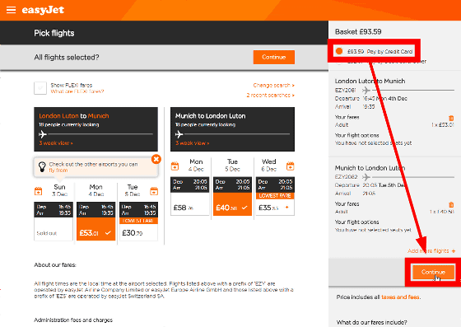Remove London Luton to Munich fare trash icon
The height and width of the screenshot is (327, 461).
pos(451,119)
